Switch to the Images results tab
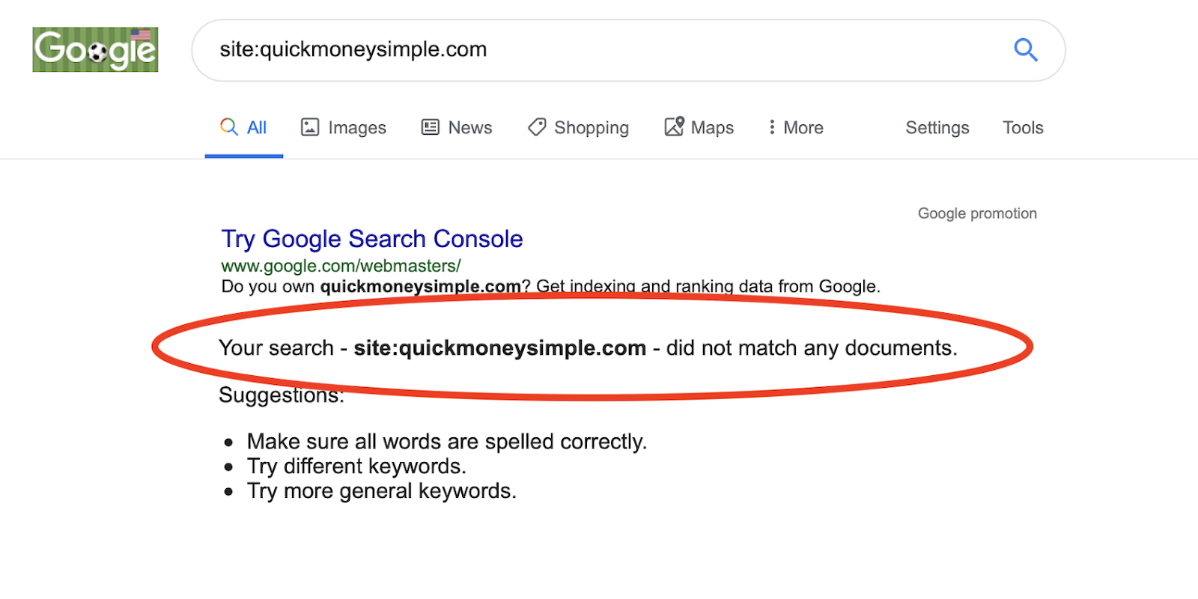 click(344, 128)
